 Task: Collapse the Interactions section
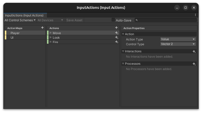pyautogui.click(x=123, y=51)
